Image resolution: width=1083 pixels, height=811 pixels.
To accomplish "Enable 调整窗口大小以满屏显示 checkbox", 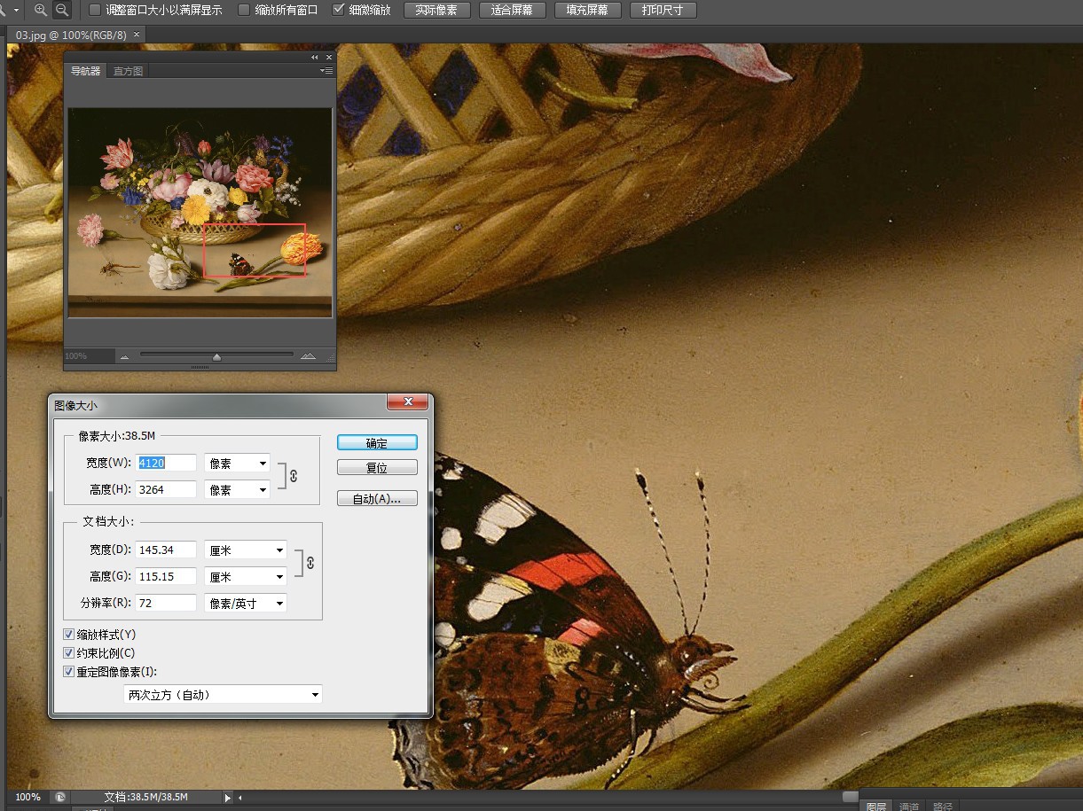I will pos(95,10).
